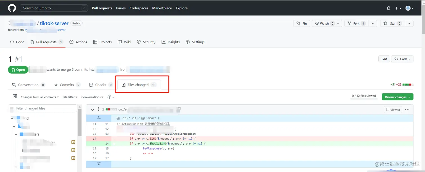Expand diff lines upward above line 11
Screen dimensions: 425x172
99,118
